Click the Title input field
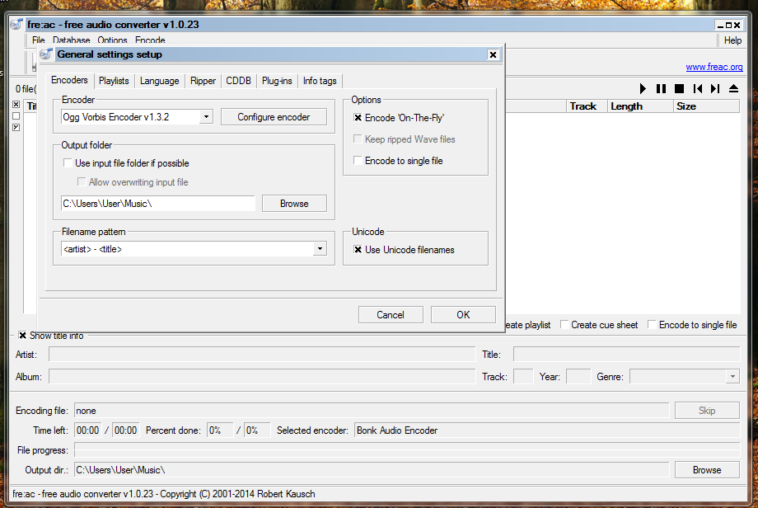The width and height of the screenshot is (758, 508). (x=626, y=354)
